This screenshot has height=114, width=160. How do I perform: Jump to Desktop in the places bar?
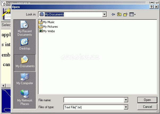pyautogui.click(x=25, y=44)
